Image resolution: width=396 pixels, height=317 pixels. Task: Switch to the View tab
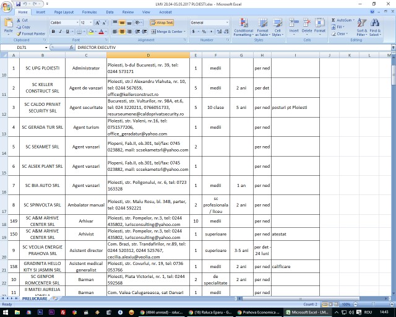click(x=146, y=12)
